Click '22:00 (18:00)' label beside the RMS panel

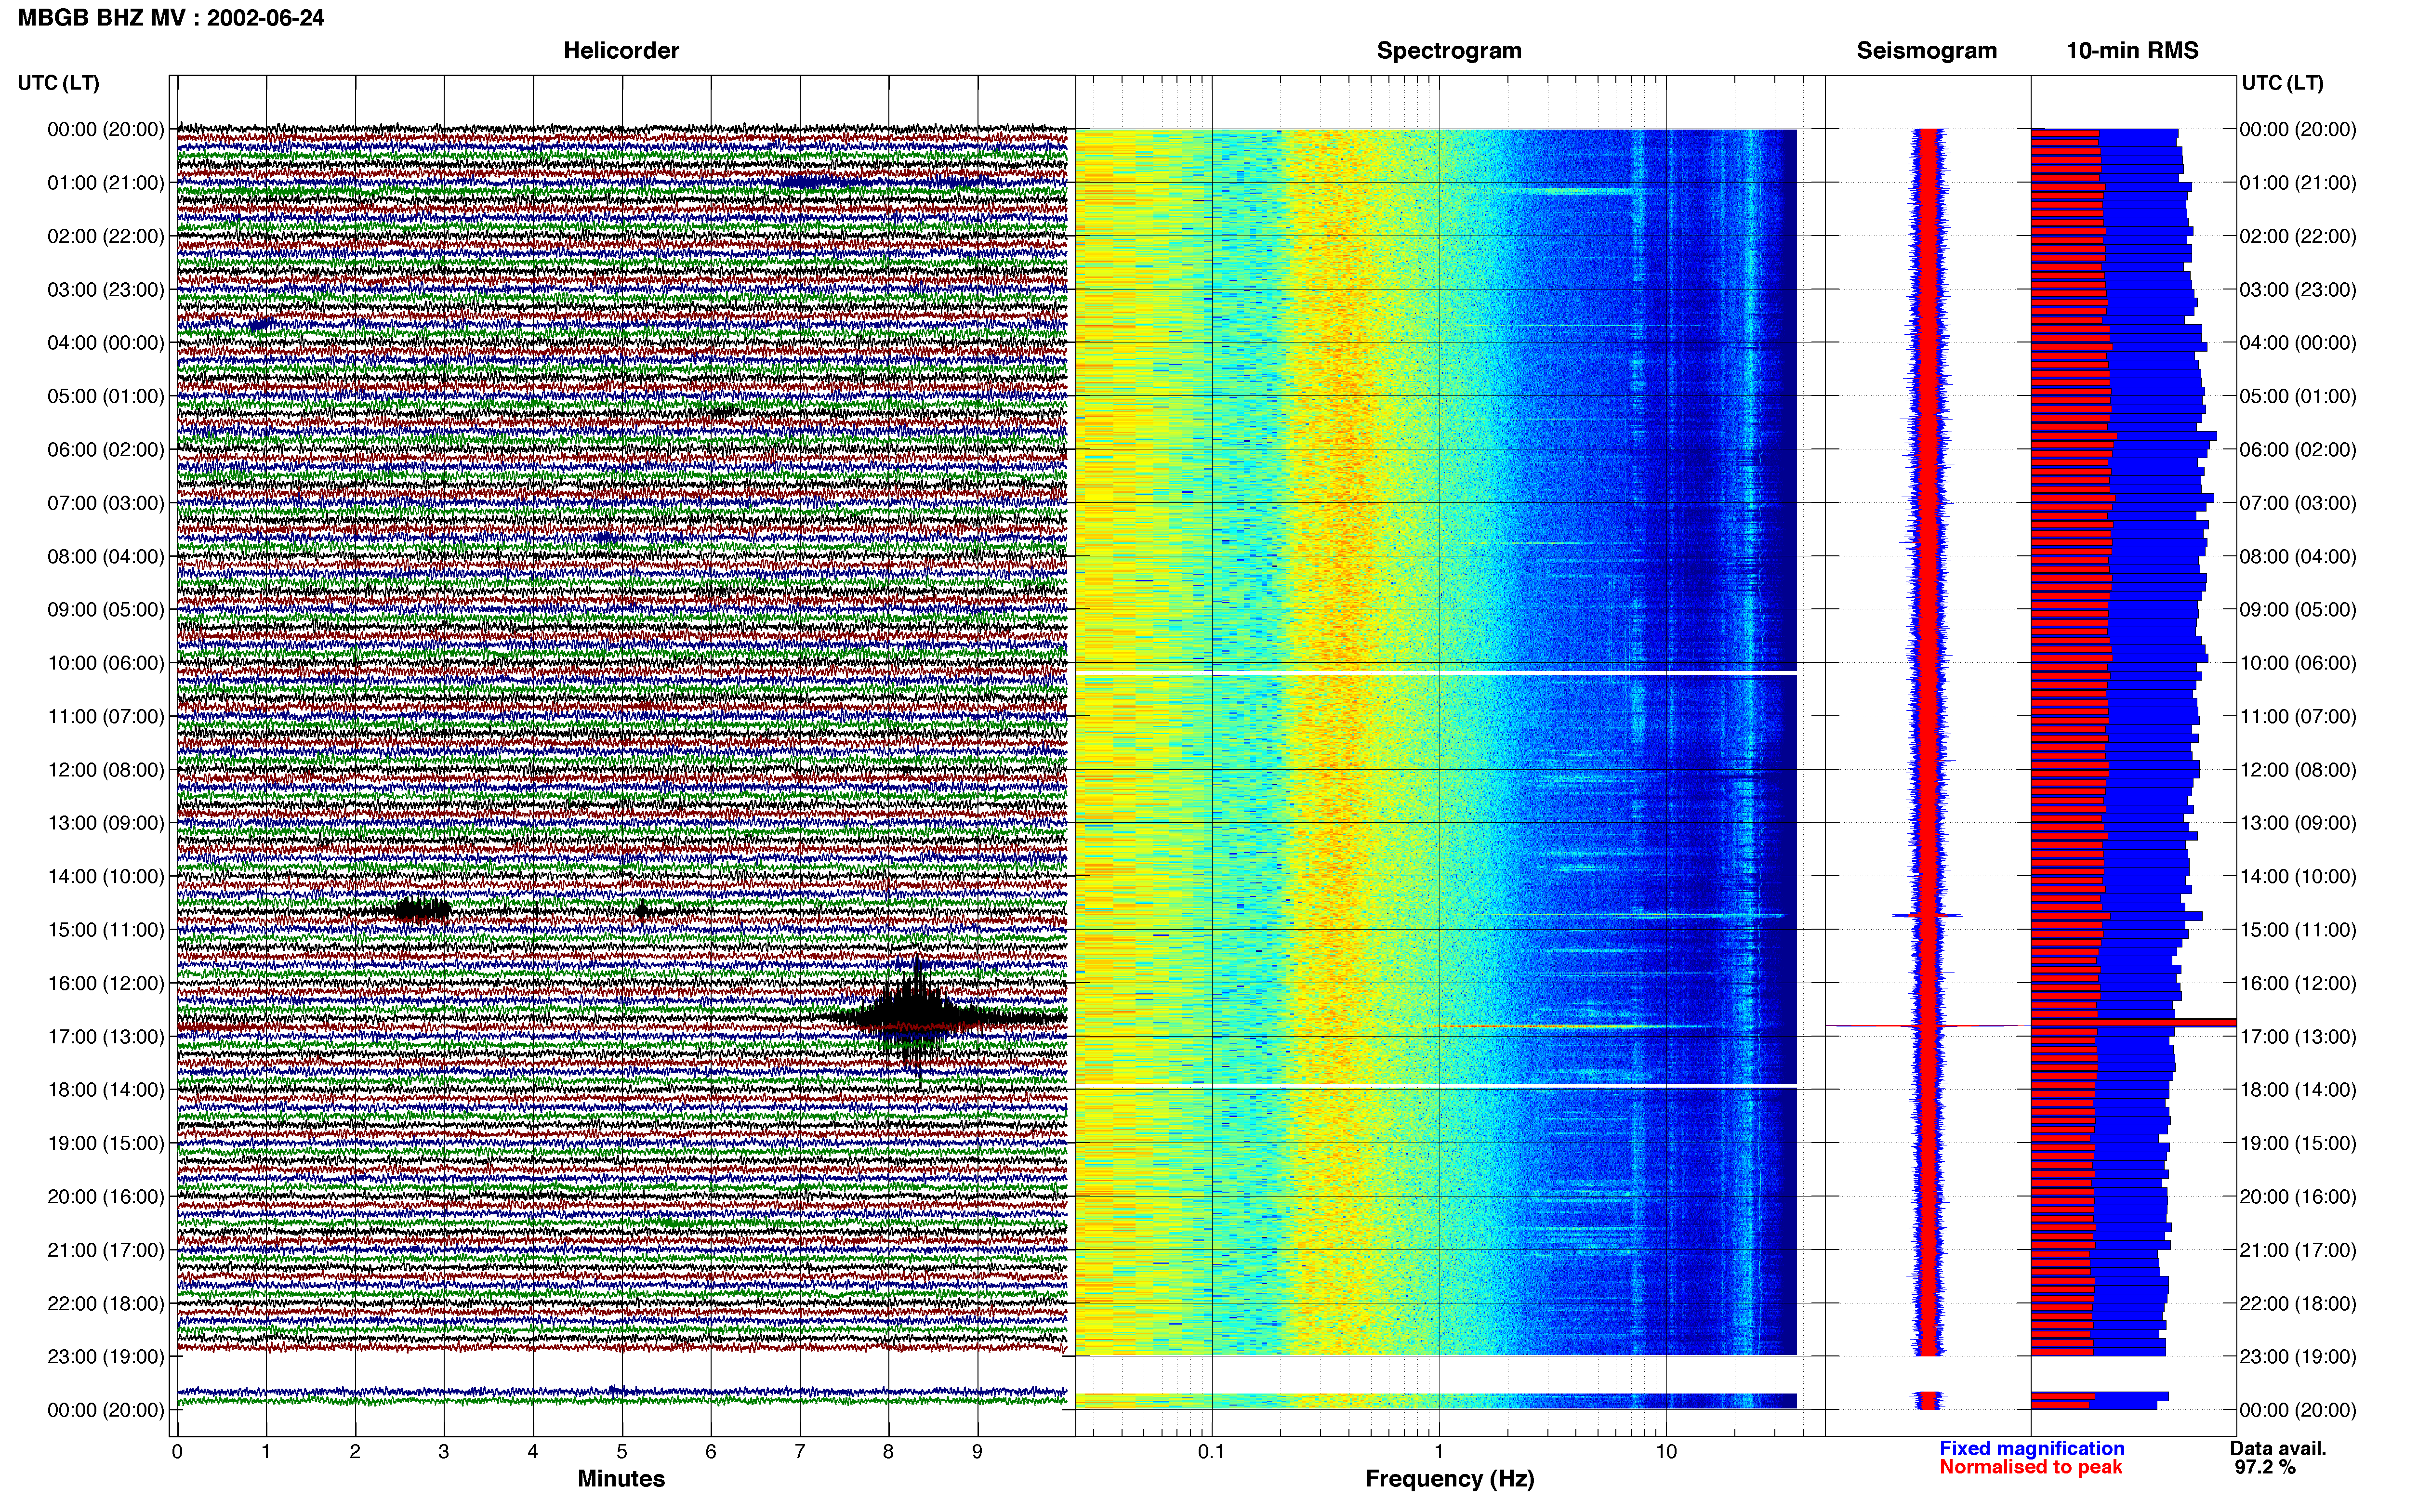click(2298, 1304)
